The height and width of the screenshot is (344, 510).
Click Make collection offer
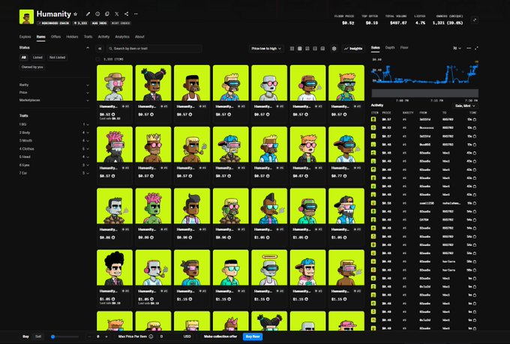(x=220, y=337)
